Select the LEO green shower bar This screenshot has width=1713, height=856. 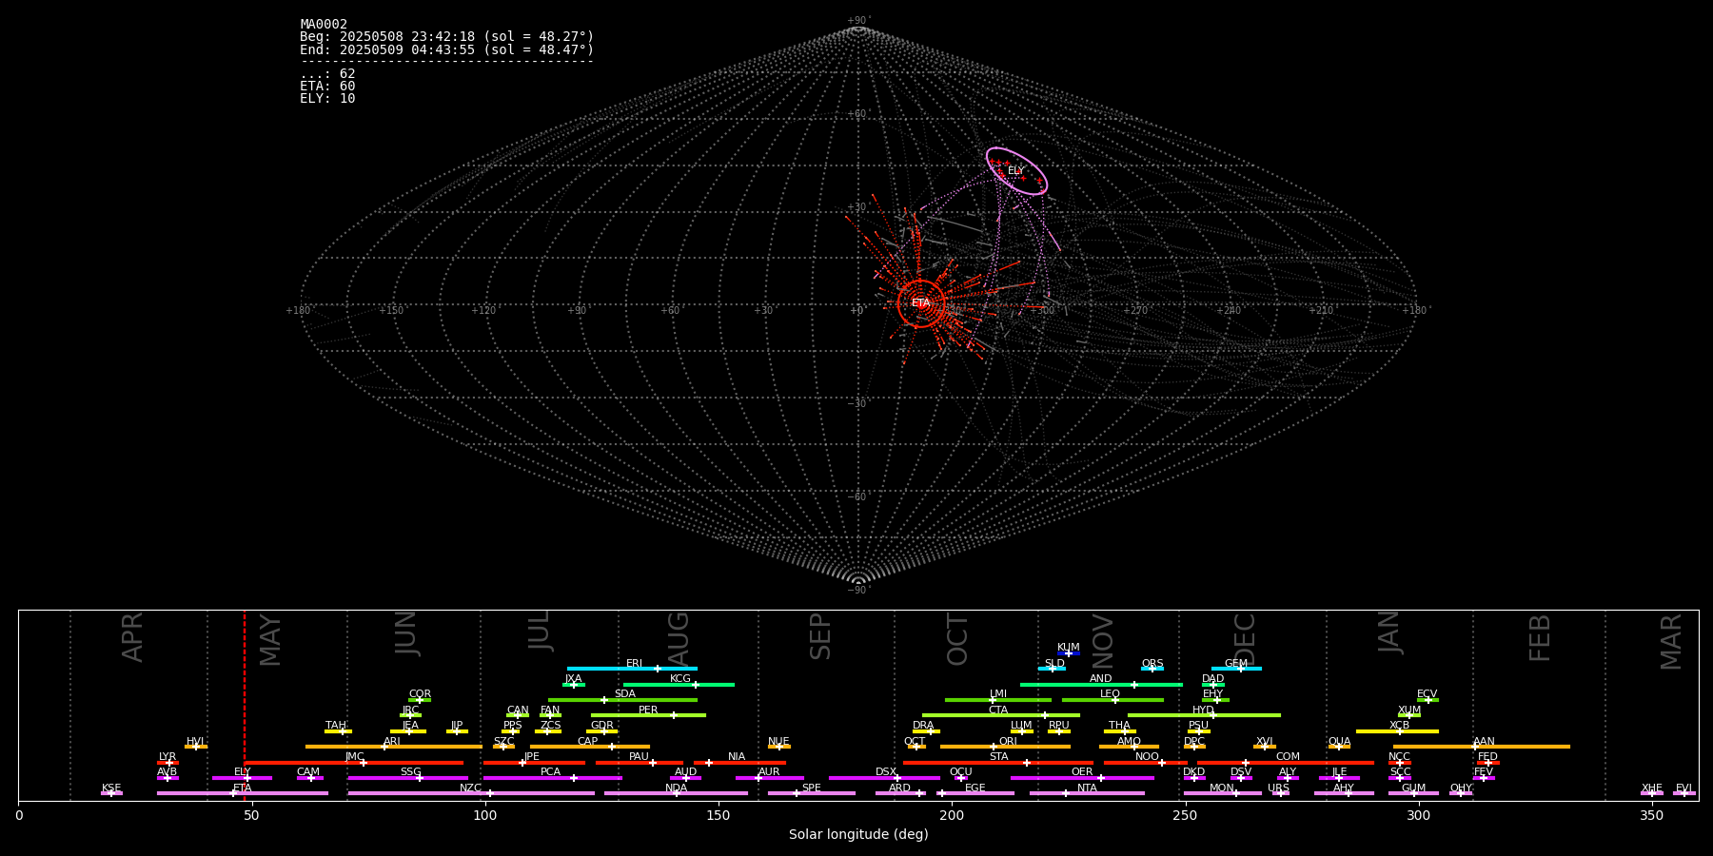click(1112, 700)
